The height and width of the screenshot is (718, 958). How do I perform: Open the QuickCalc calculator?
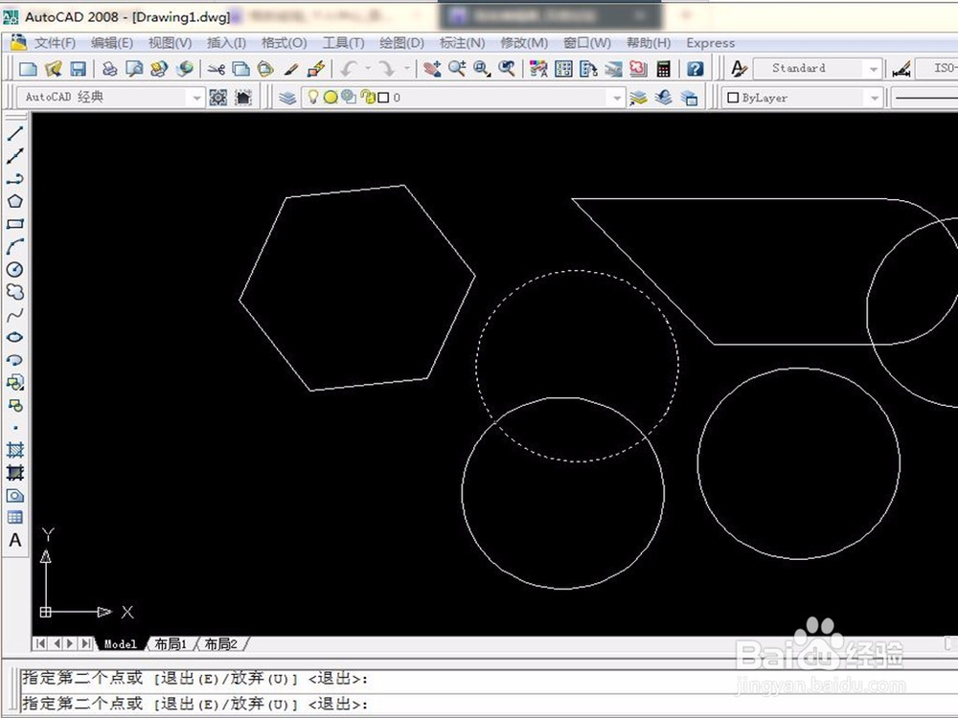(x=664, y=68)
